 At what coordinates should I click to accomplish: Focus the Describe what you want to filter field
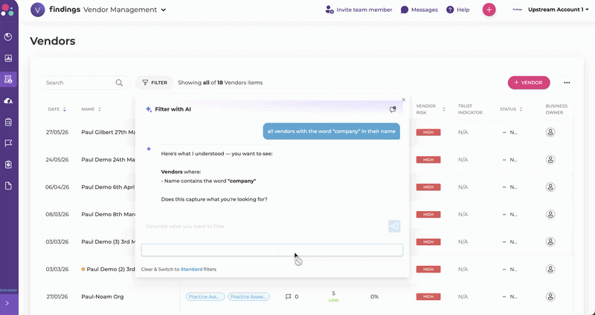265,227
